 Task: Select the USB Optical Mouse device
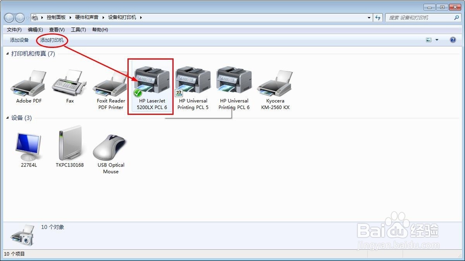pos(110,147)
